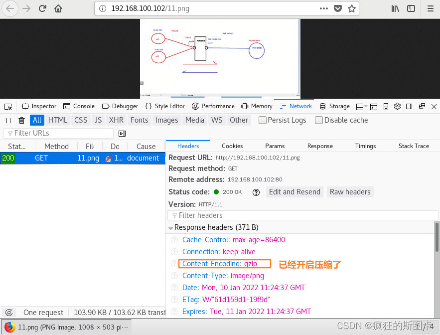Open the Firefox hamburger menu
Screen dimensions: 440x335
[x=431, y=8]
